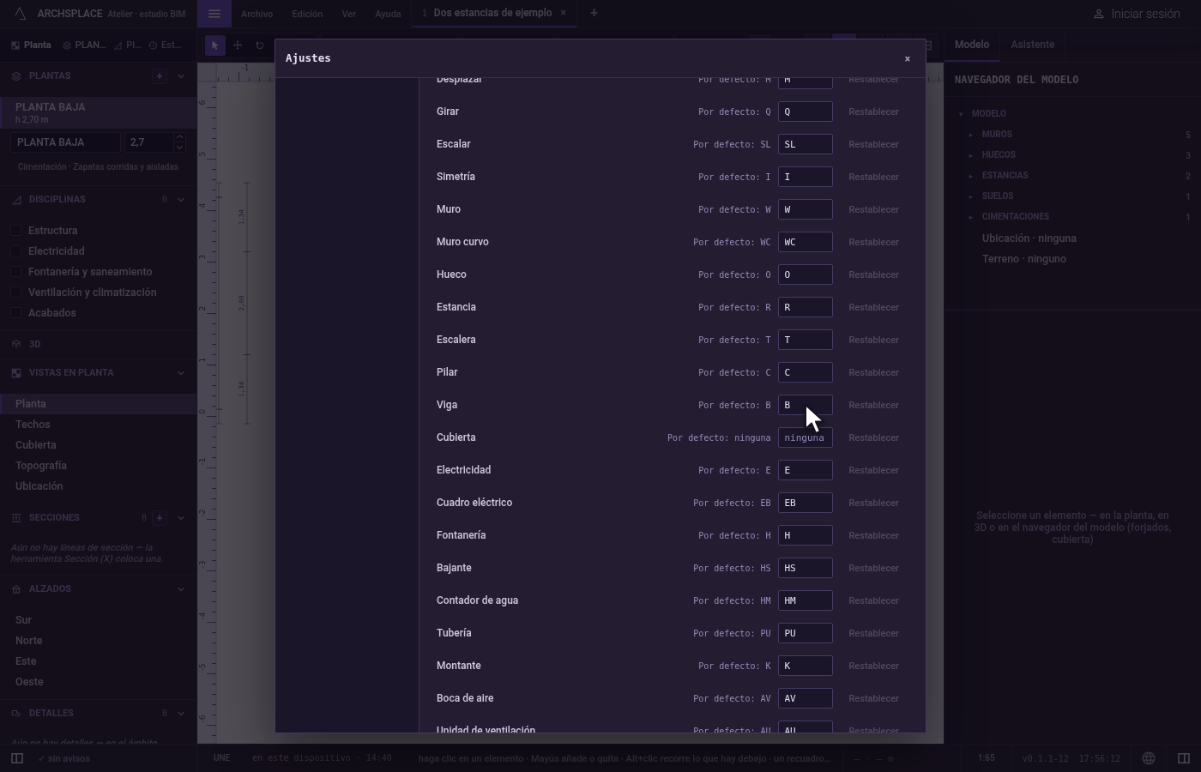Click Restablecer in the Girar row

point(873,112)
